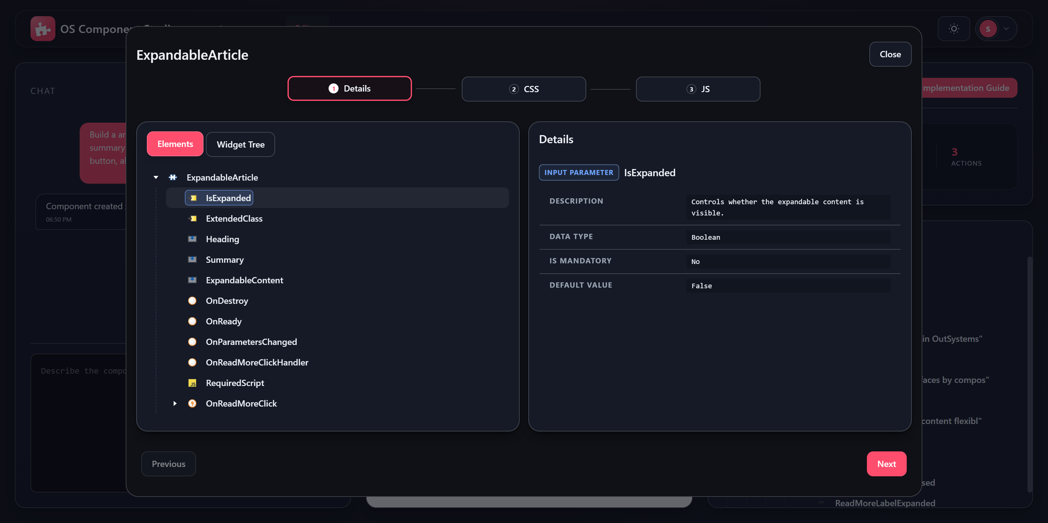This screenshot has width=1048, height=523.
Task: Click the OnParametersChanged action icon
Action: click(192, 342)
